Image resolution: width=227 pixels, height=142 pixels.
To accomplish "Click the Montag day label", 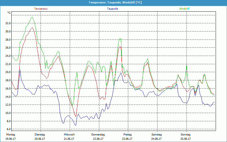I will pyautogui.click(x=10, y=135).
